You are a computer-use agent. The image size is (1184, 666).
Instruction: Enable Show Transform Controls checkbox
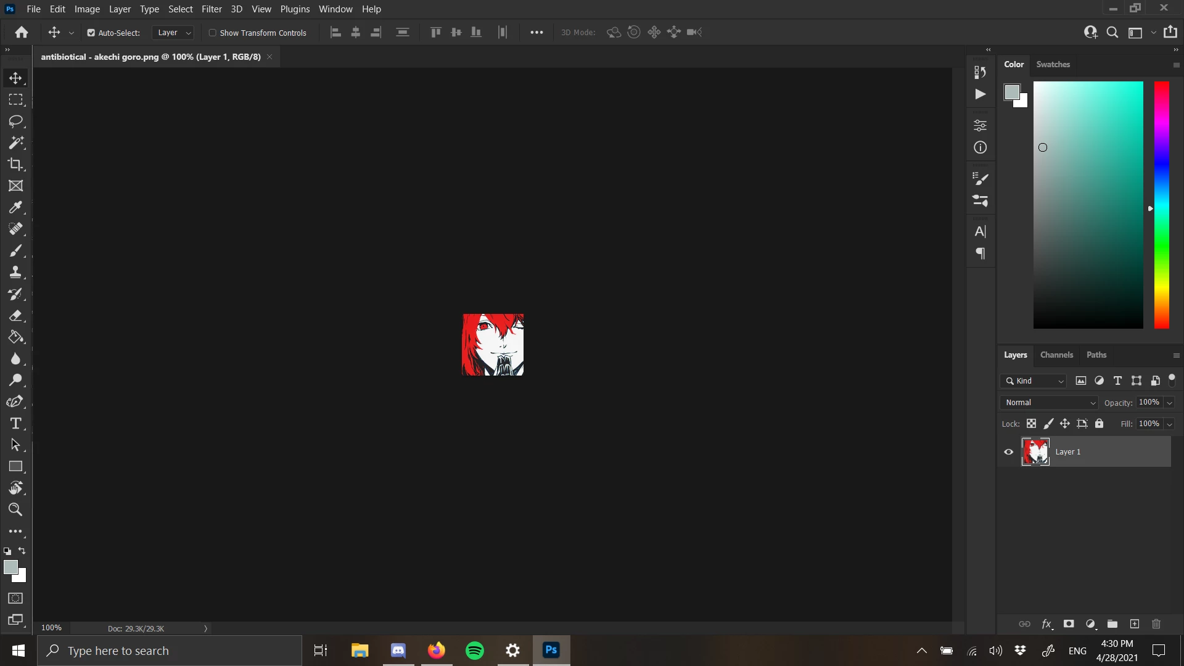[213, 33]
